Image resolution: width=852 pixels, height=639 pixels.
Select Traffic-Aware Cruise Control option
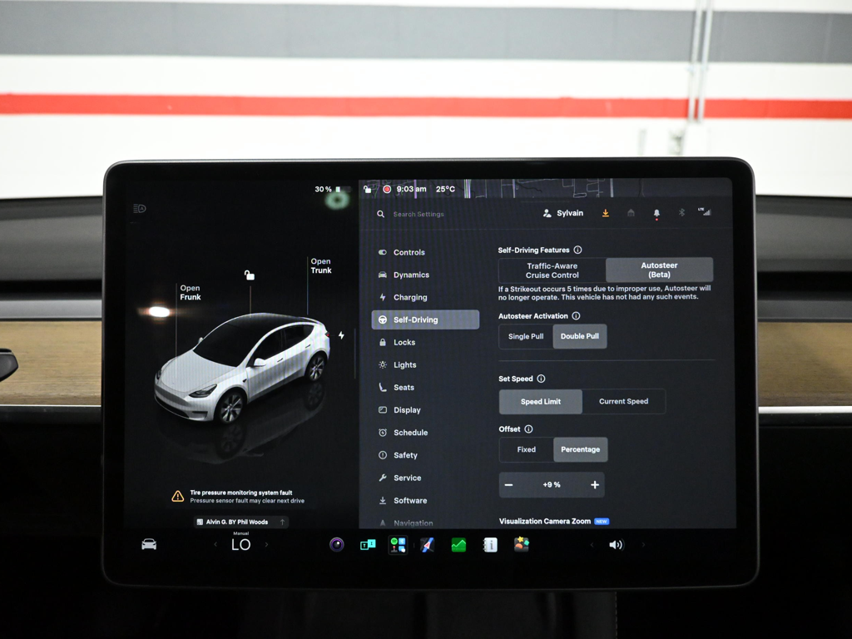[552, 270]
